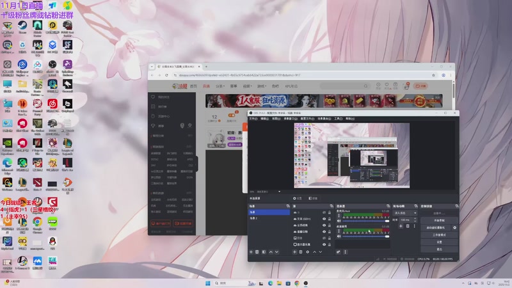
Task: Delete selected source with sources panel trash icon
Action: [301, 252]
